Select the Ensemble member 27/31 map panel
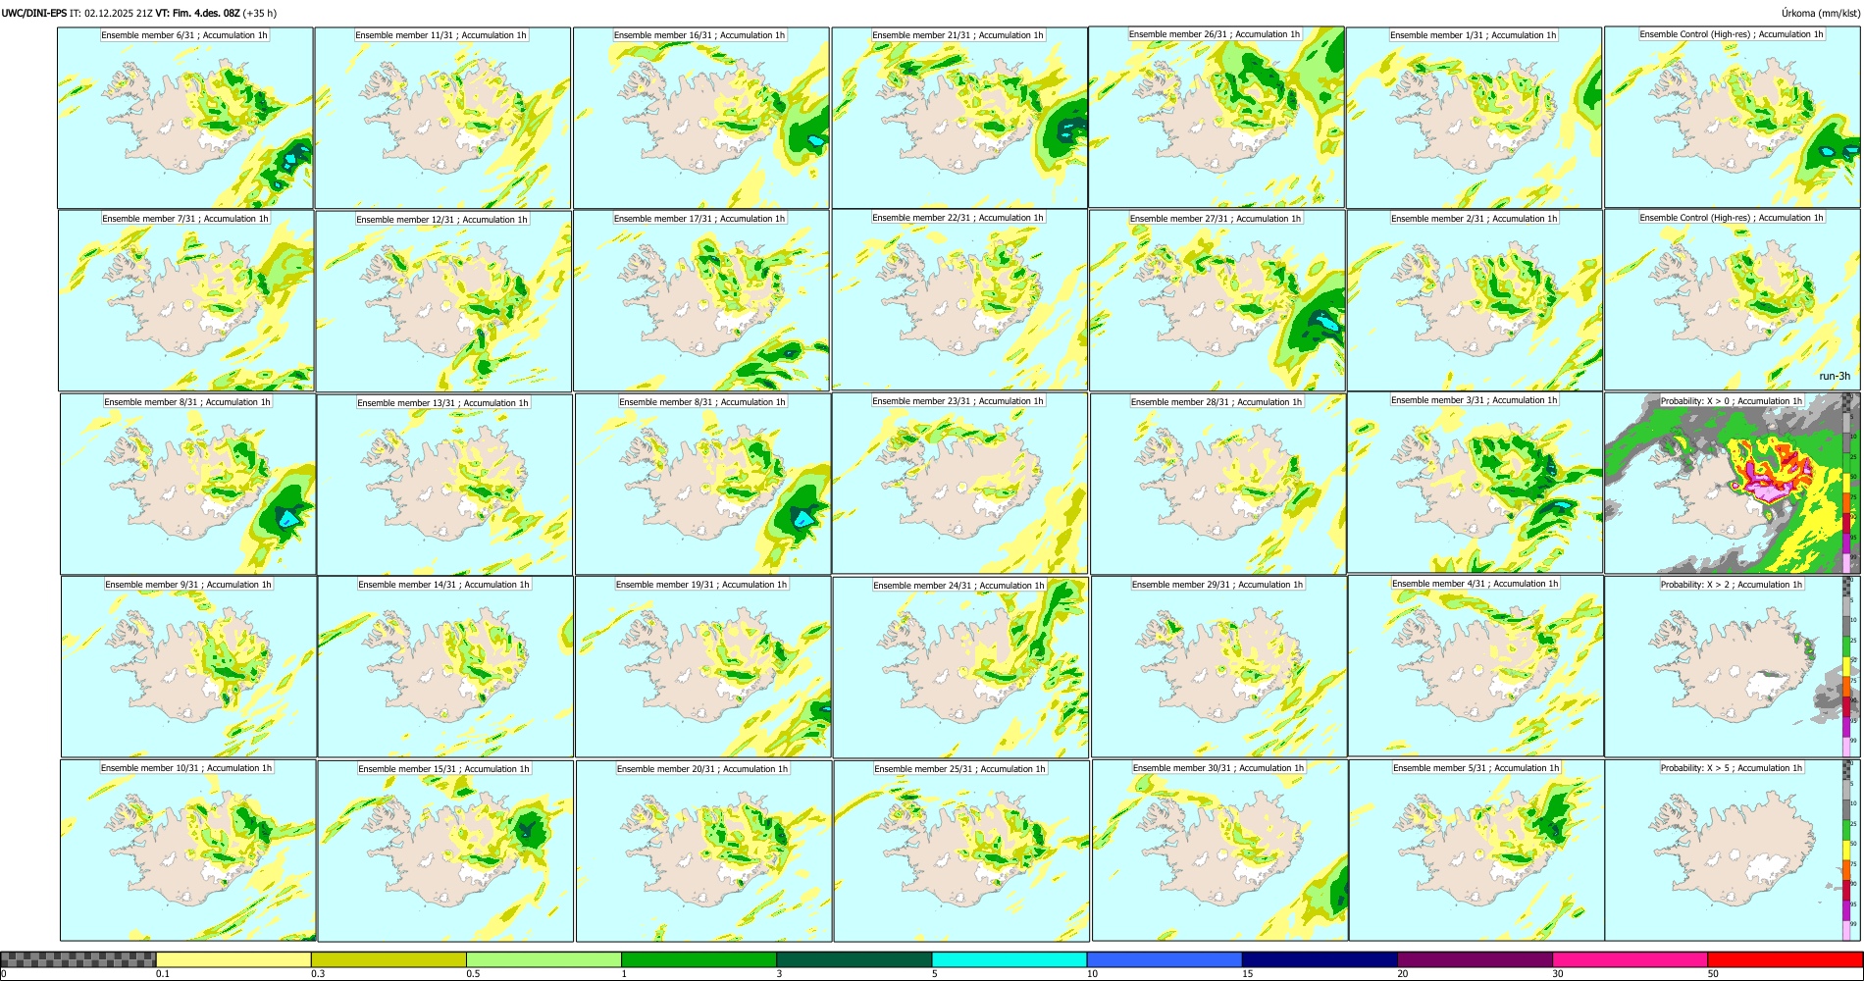The height and width of the screenshot is (981, 1864). (x=1217, y=300)
